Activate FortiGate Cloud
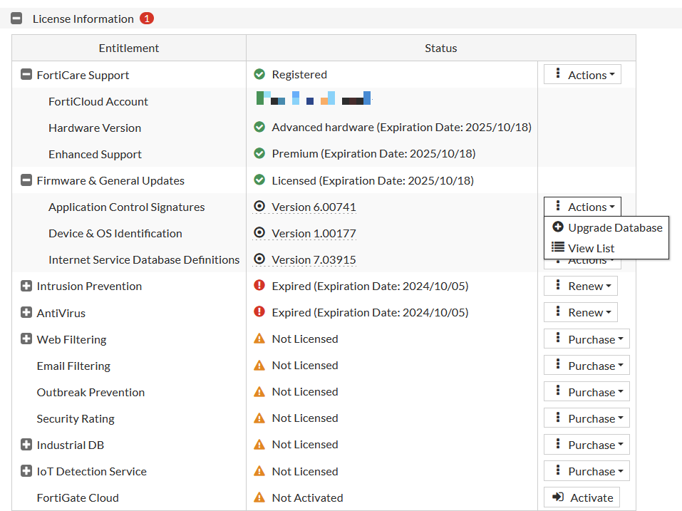Screen dimensions: 682x511 pyautogui.click(x=582, y=497)
